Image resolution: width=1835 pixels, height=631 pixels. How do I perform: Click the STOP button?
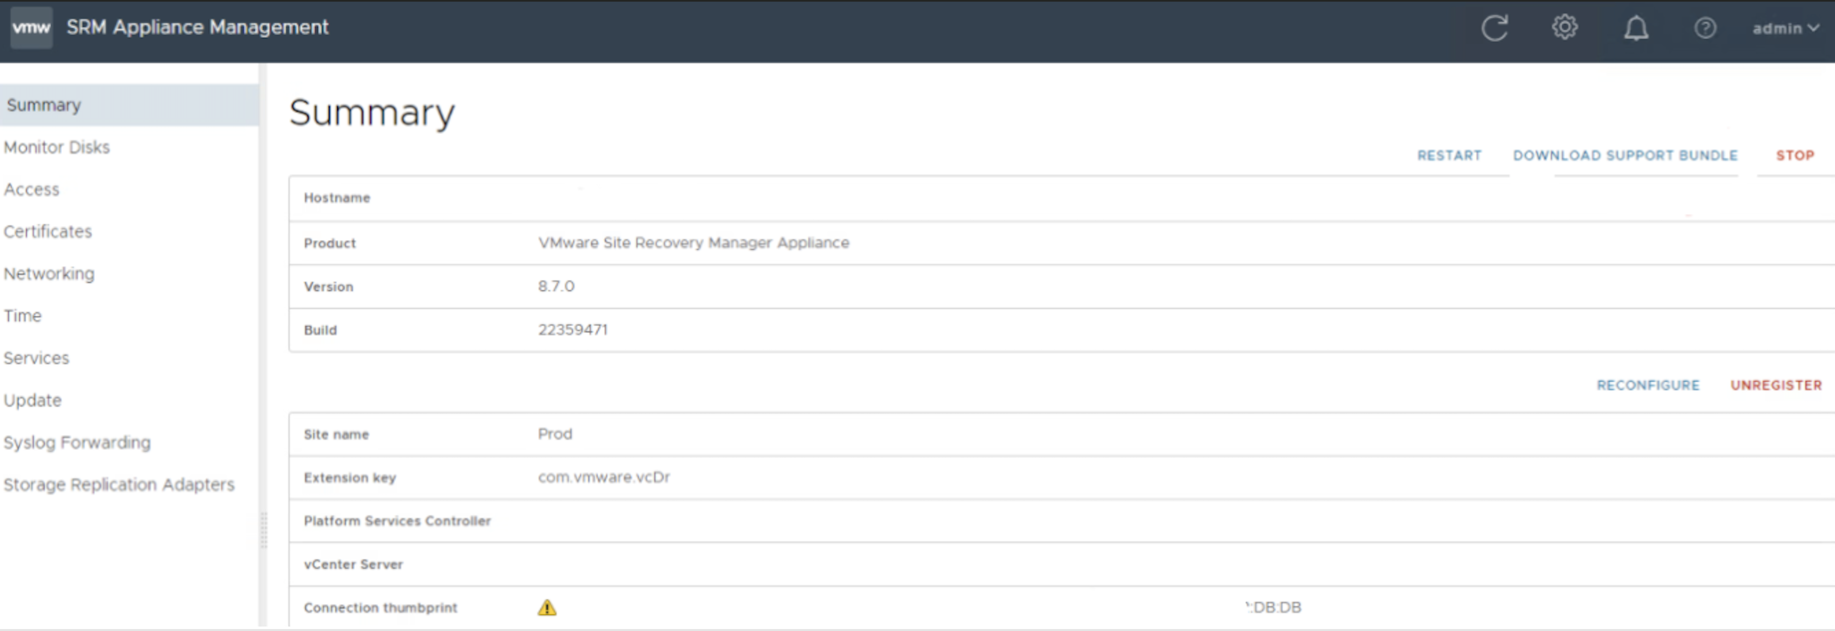(x=1794, y=156)
